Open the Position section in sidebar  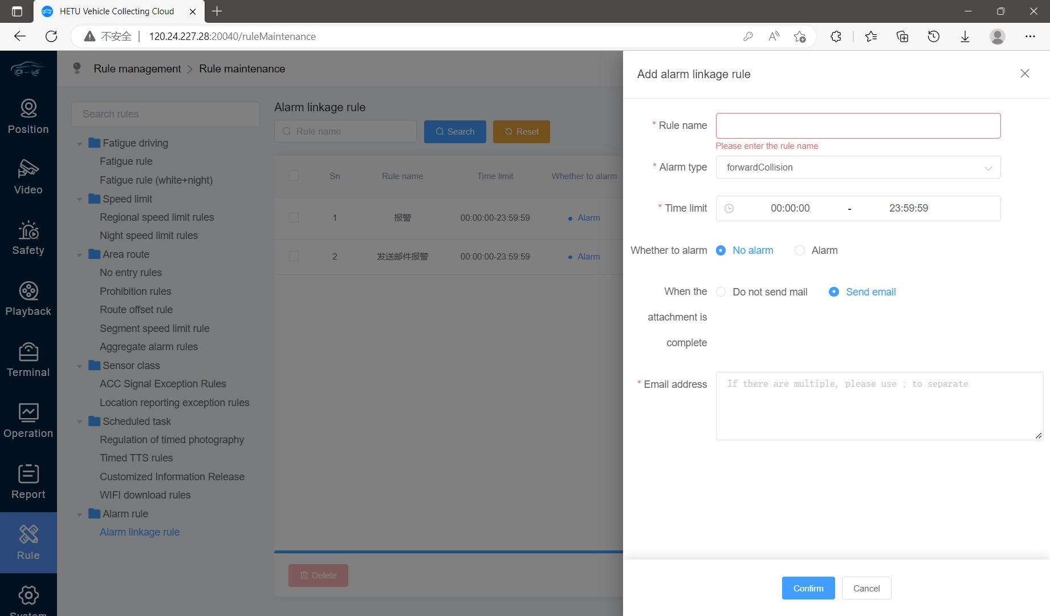pyautogui.click(x=28, y=116)
